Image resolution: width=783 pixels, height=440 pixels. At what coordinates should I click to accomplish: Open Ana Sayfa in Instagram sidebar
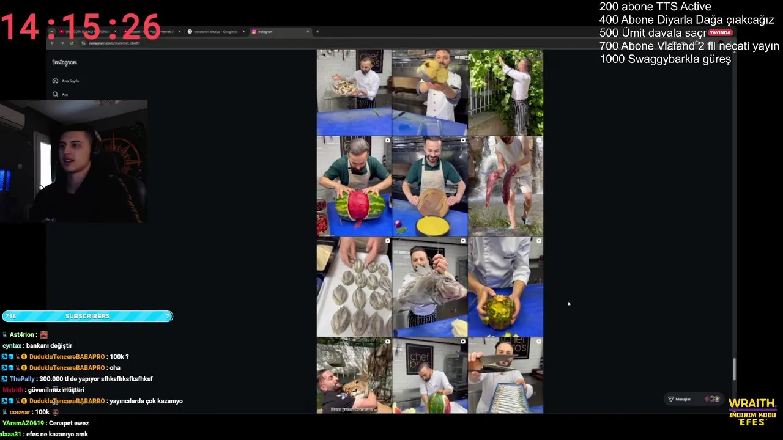pos(65,81)
